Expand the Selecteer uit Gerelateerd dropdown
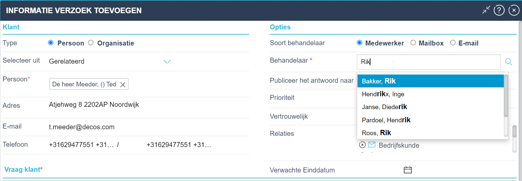The width and height of the screenshot is (522, 181). pos(167,62)
